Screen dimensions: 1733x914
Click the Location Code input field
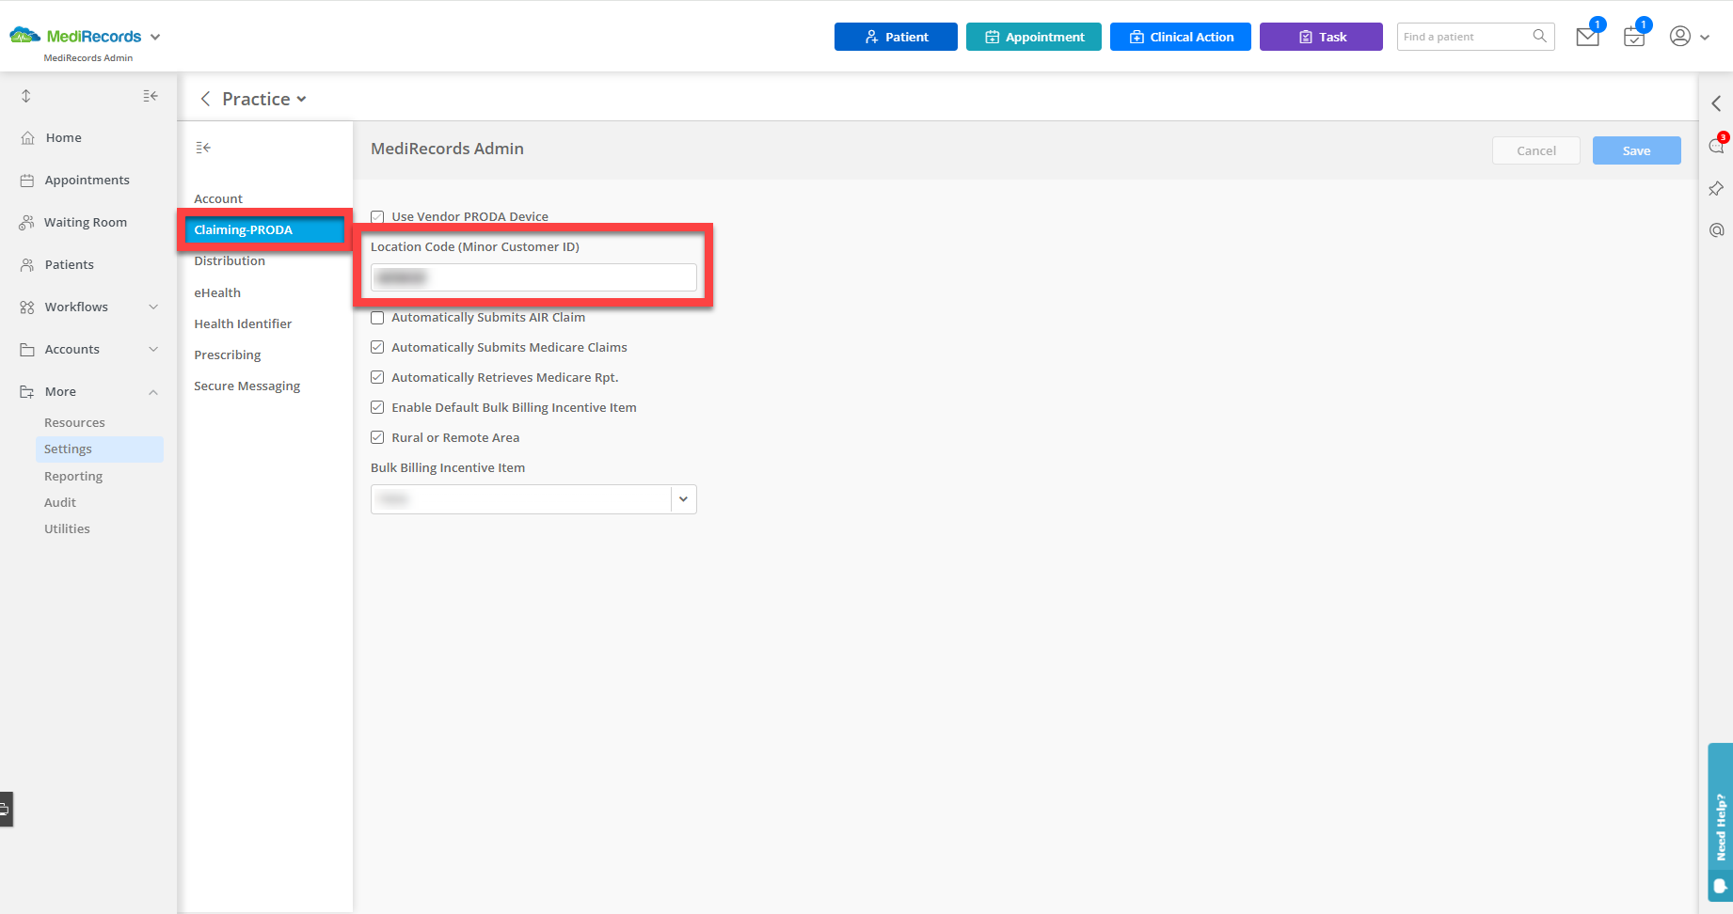(x=533, y=277)
